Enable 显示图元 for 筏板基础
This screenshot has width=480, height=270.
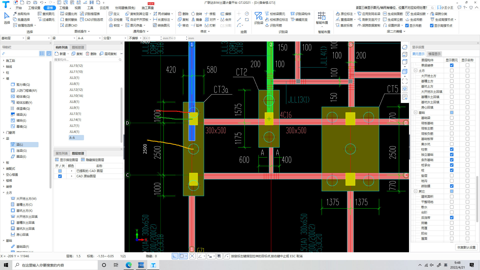tap(452, 123)
